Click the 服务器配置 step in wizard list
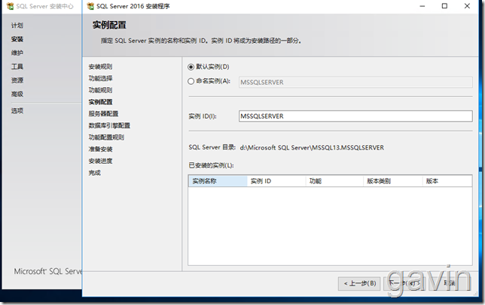The height and width of the screenshot is (305, 485). pyautogui.click(x=103, y=113)
